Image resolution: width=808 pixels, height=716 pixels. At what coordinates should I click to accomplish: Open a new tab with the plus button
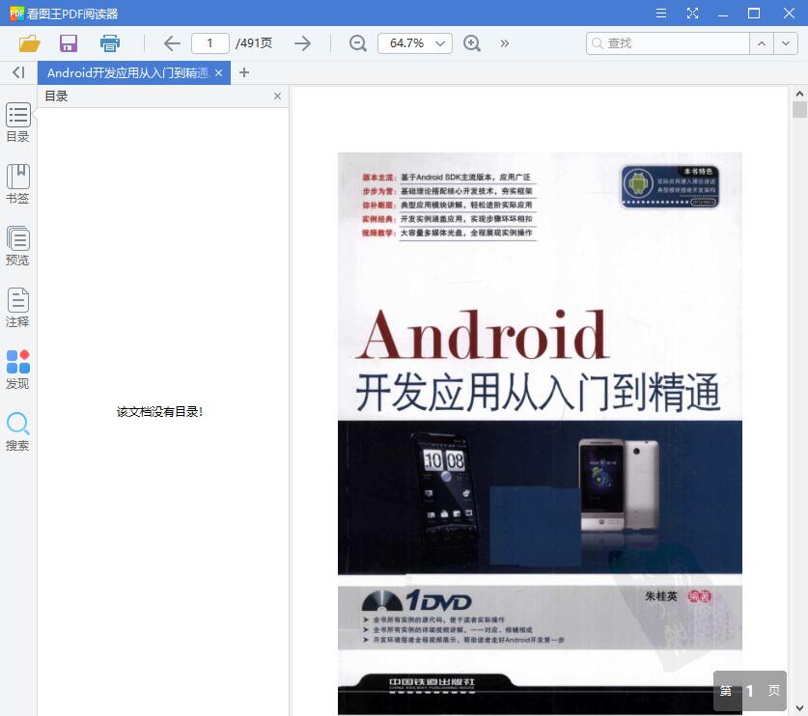click(244, 71)
